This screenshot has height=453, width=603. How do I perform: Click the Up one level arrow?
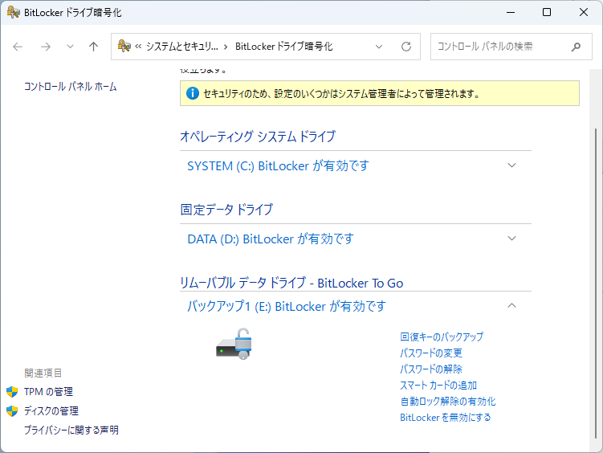point(93,47)
